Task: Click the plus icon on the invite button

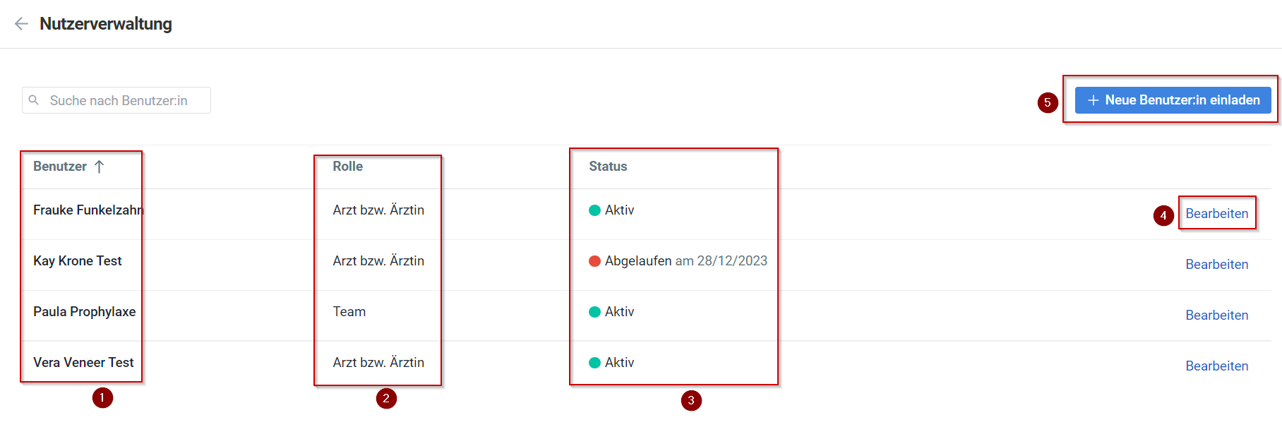Action: click(1093, 100)
